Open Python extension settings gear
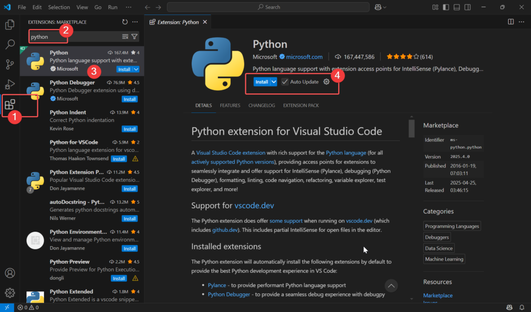The width and height of the screenshot is (531, 312). pyautogui.click(x=326, y=82)
